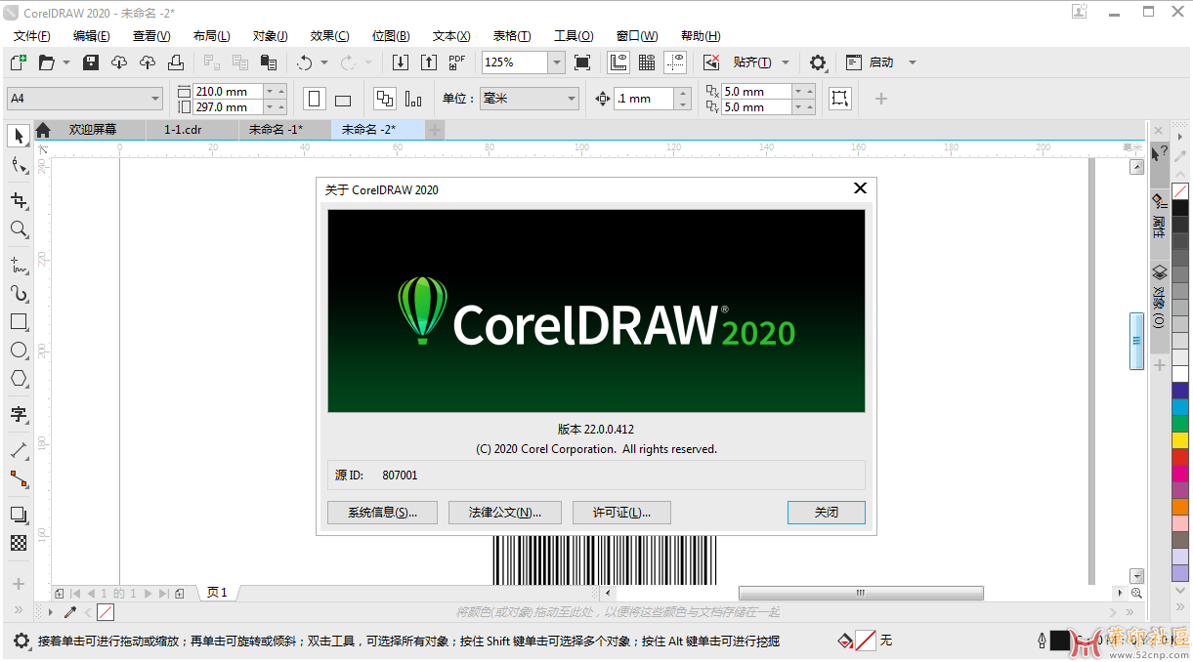Expand toolbox overflow chevron
Viewport: 1193px width, 662px height.
point(18,610)
